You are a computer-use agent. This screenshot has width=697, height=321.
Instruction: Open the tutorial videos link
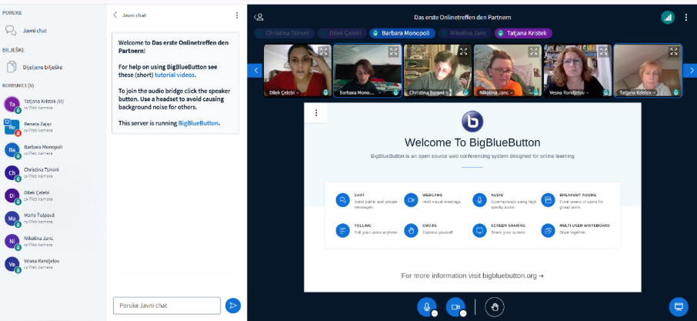click(x=175, y=75)
